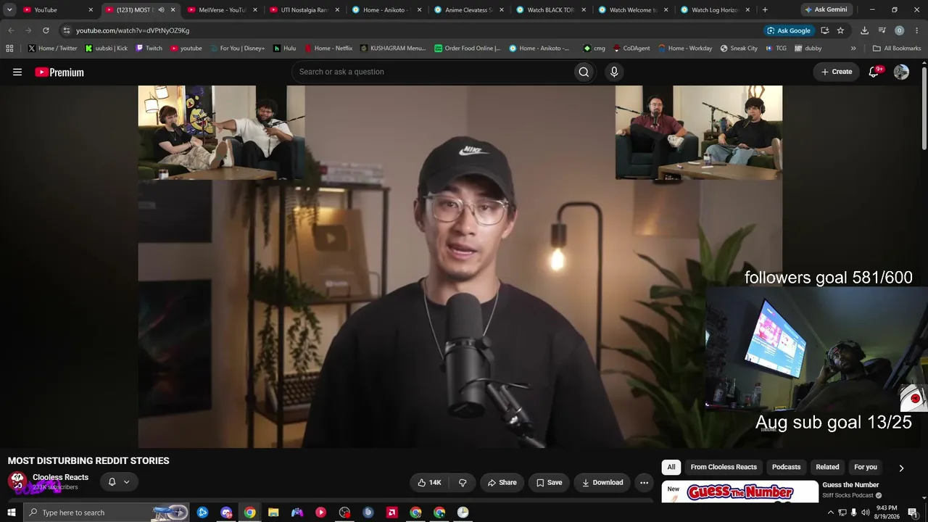Click the Ask Gemini button
This screenshot has height=522, width=928.
coord(826,10)
